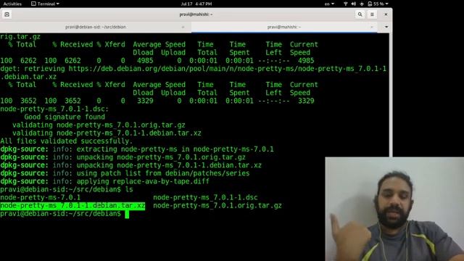Click the 'validating node-pretty-ms_7.0.1-1.debian.tar.xz' line
464x261 pixels.
click(x=107, y=133)
